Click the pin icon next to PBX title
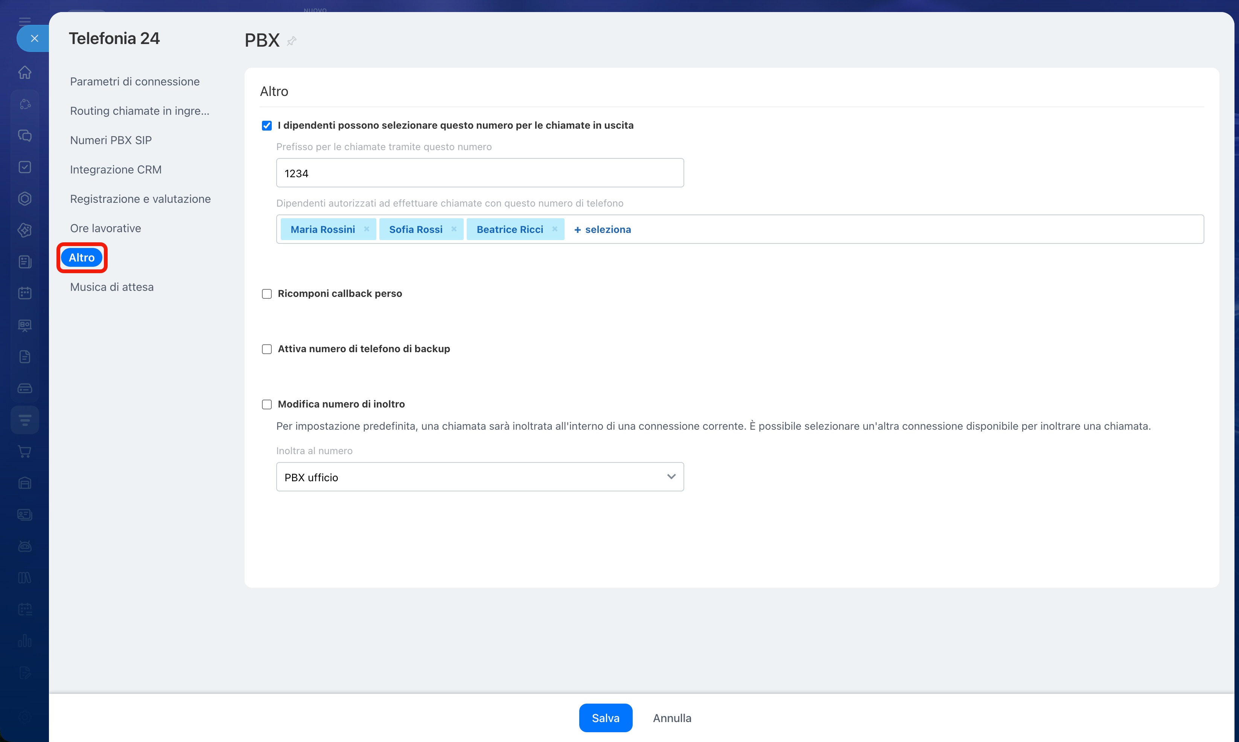Image resolution: width=1239 pixels, height=742 pixels. pyautogui.click(x=292, y=41)
